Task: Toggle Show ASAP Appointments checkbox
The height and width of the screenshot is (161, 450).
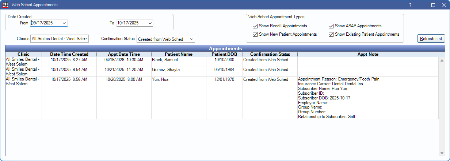Action: tap(331, 26)
